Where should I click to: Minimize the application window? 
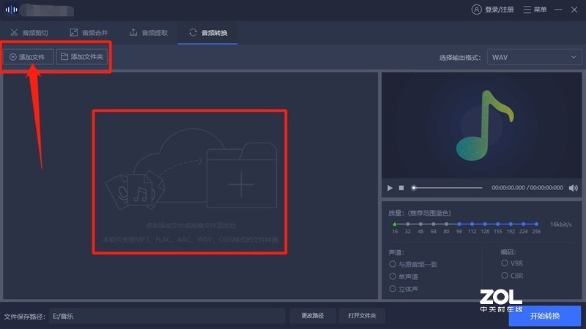tap(558, 10)
